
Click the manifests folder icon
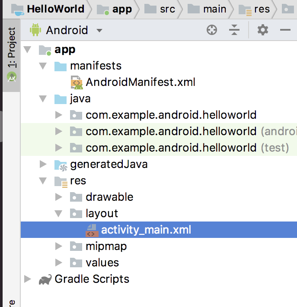coord(61,66)
